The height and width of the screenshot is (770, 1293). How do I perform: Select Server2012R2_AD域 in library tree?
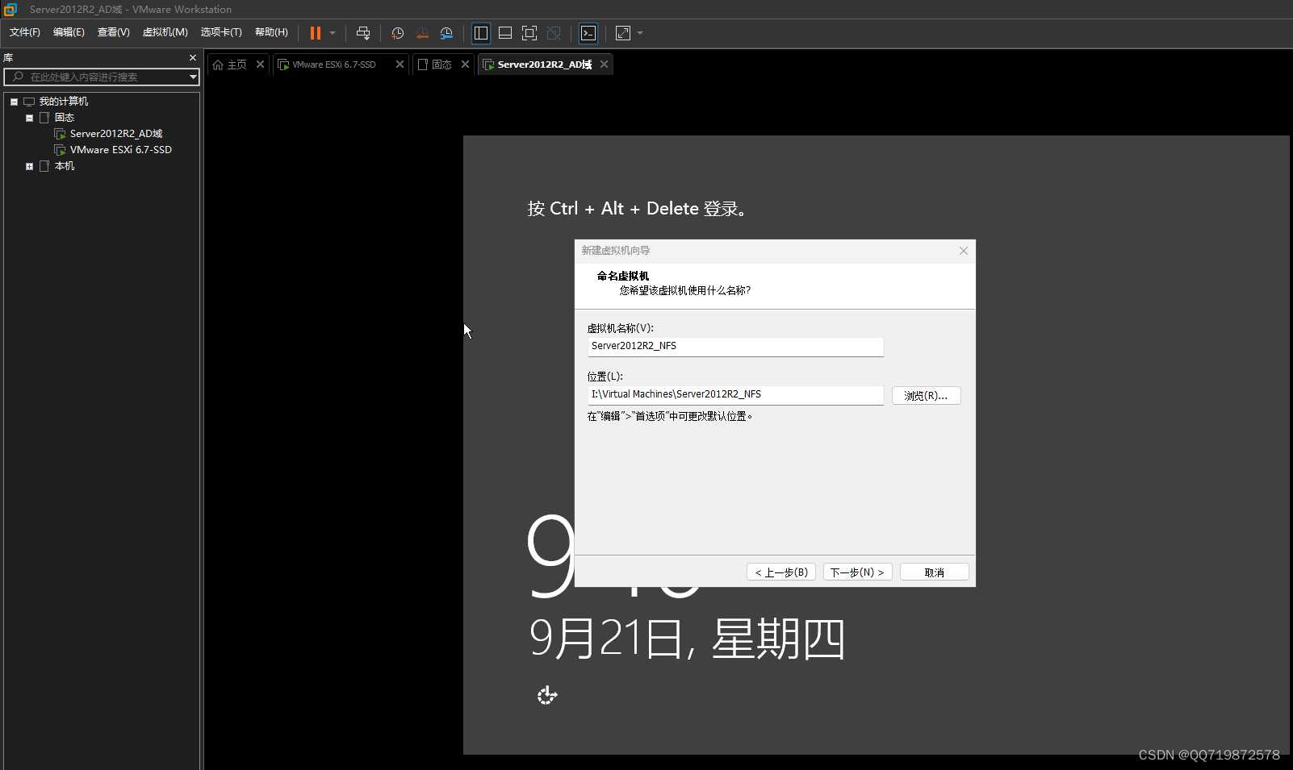pyautogui.click(x=115, y=134)
